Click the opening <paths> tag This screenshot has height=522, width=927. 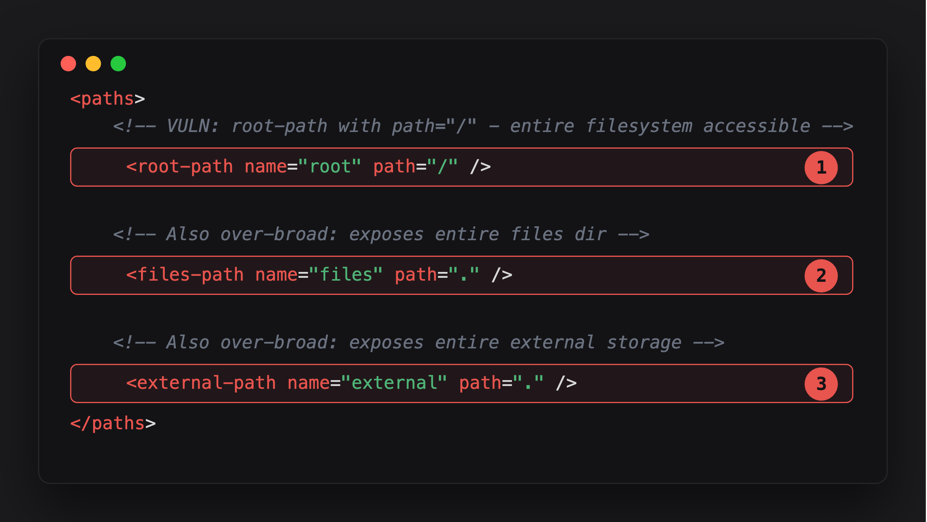108,99
